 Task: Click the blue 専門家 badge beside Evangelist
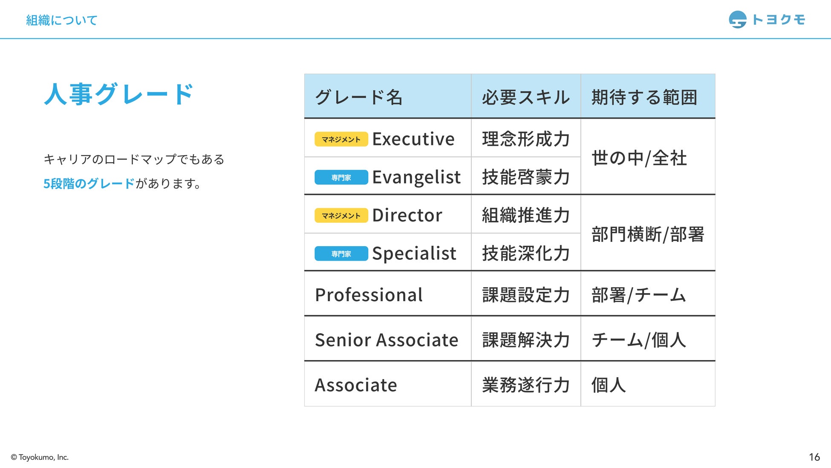[x=341, y=177]
